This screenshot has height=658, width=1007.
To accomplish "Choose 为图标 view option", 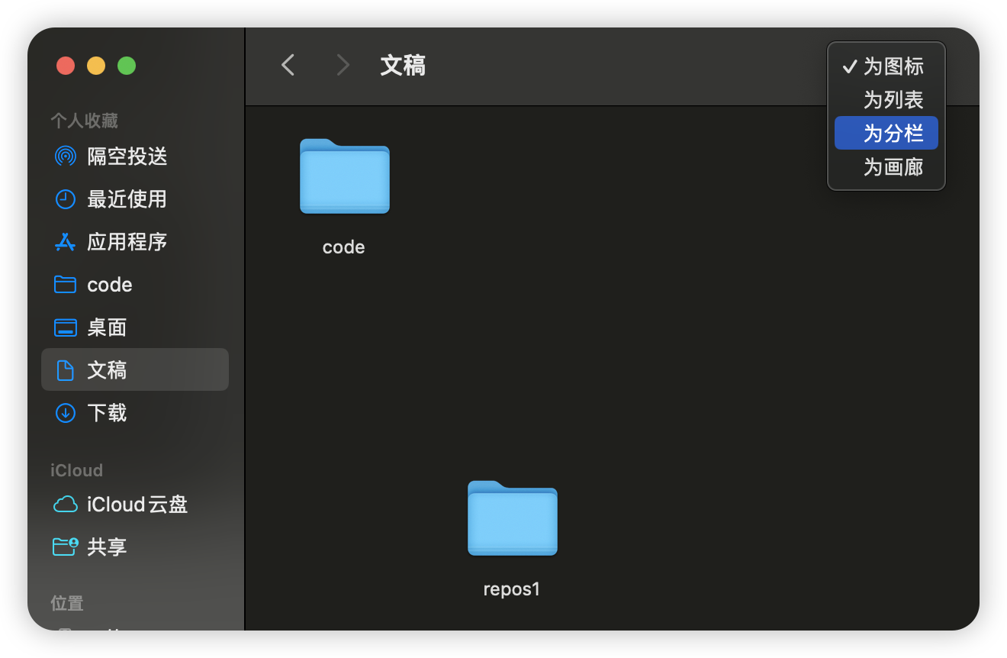I will [886, 66].
